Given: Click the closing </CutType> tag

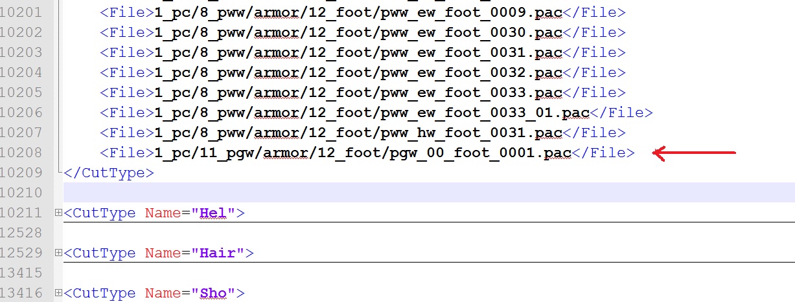Looking at the screenshot, I should tap(109, 173).
